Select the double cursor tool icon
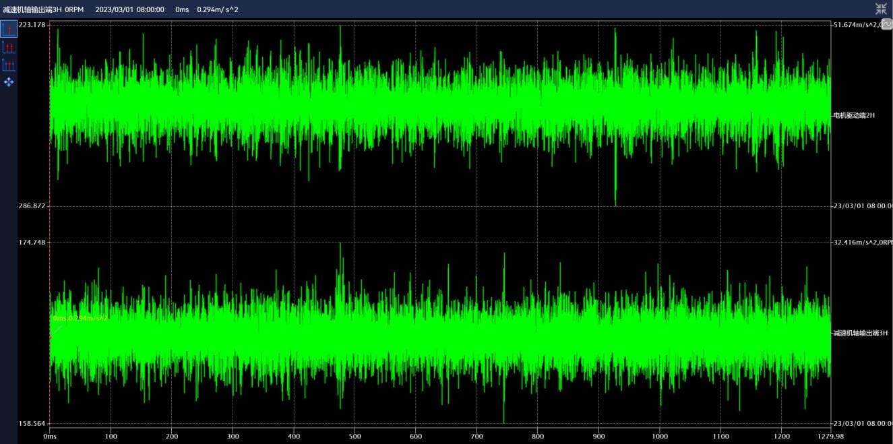Screen dimensions: 893x444 coord(9,47)
